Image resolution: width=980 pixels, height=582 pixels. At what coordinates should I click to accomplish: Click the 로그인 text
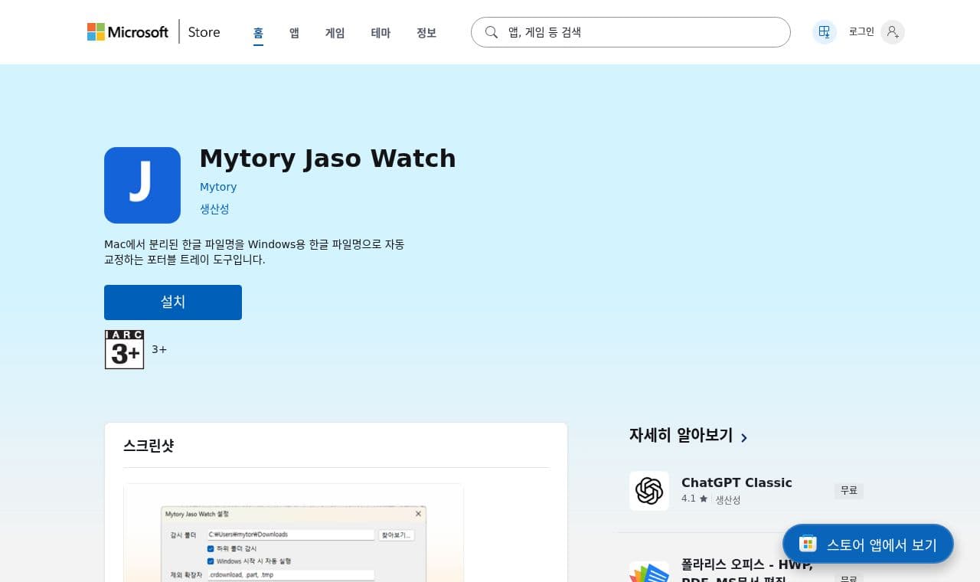click(861, 32)
